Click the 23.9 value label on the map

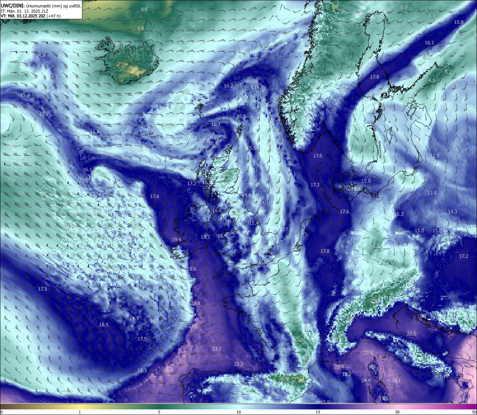[x=195, y=303]
